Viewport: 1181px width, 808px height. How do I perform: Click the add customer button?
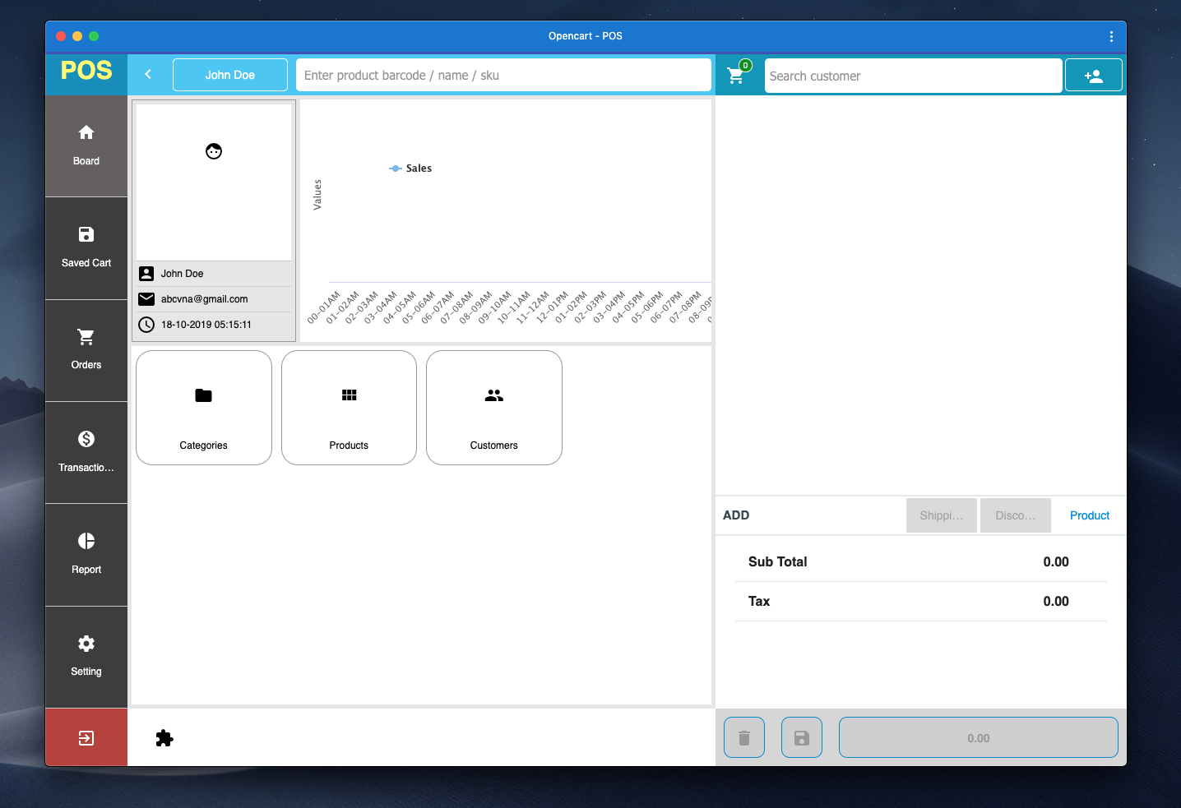coord(1094,76)
